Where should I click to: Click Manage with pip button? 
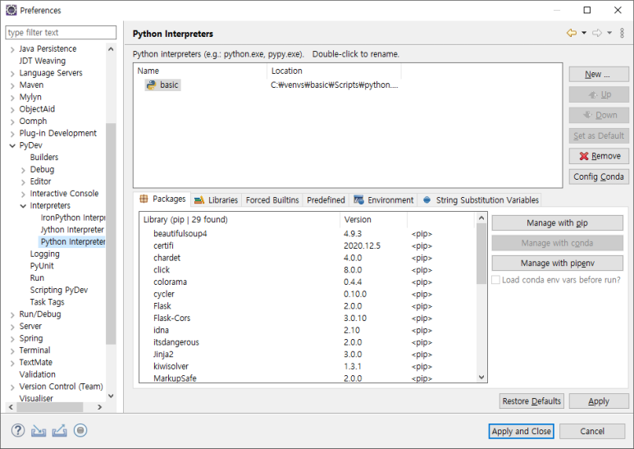click(557, 223)
